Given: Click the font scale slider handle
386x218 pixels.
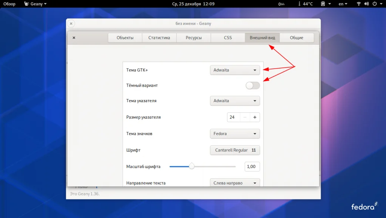Looking at the screenshot, I should pyautogui.click(x=191, y=167).
